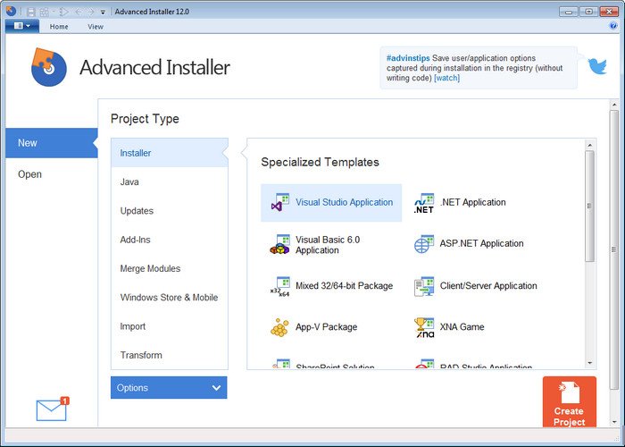
Task: Click the XNA Game label
Action: 462,327
